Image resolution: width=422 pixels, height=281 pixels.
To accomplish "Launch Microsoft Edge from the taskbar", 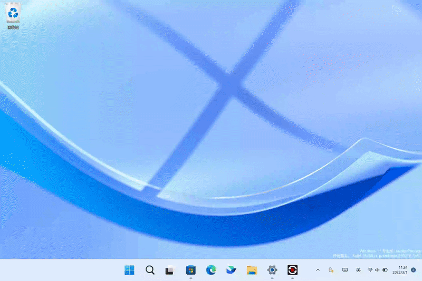I will tap(211, 270).
